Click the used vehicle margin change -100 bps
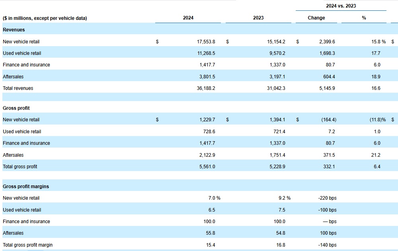 [x=327, y=210]
